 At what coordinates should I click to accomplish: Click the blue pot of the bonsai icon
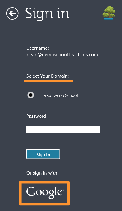(109, 19)
